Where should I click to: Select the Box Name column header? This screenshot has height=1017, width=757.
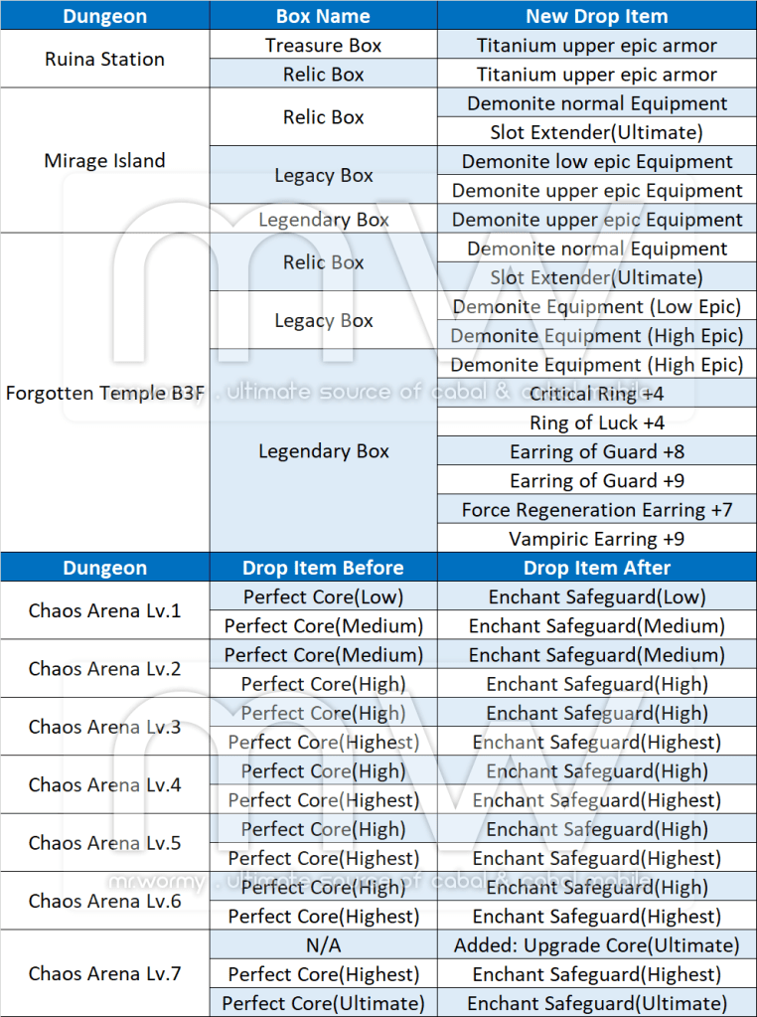point(323,16)
